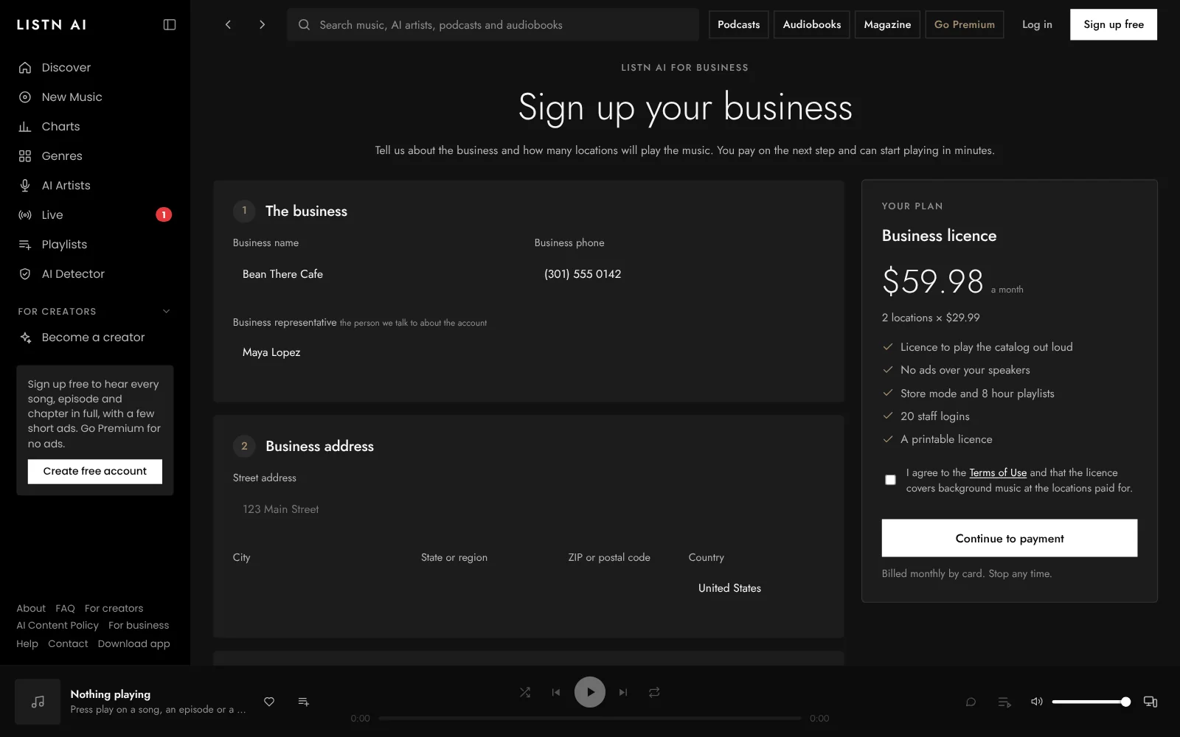Click Sign up free button
The height and width of the screenshot is (737, 1180).
click(1114, 24)
